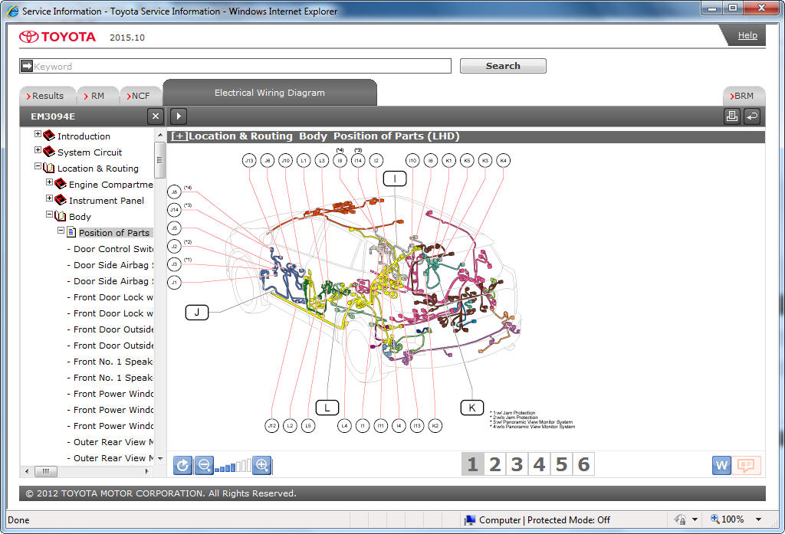The width and height of the screenshot is (785, 534).
Task: Go to diagram page 6
Action: (x=583, y=464)
